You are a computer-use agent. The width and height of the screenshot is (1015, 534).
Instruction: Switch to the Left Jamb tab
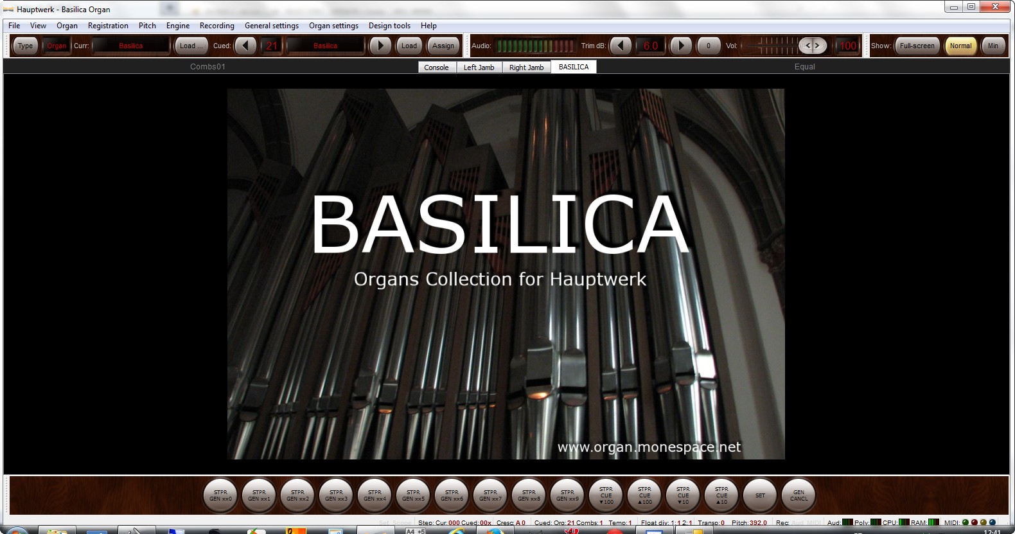(479, 67)
